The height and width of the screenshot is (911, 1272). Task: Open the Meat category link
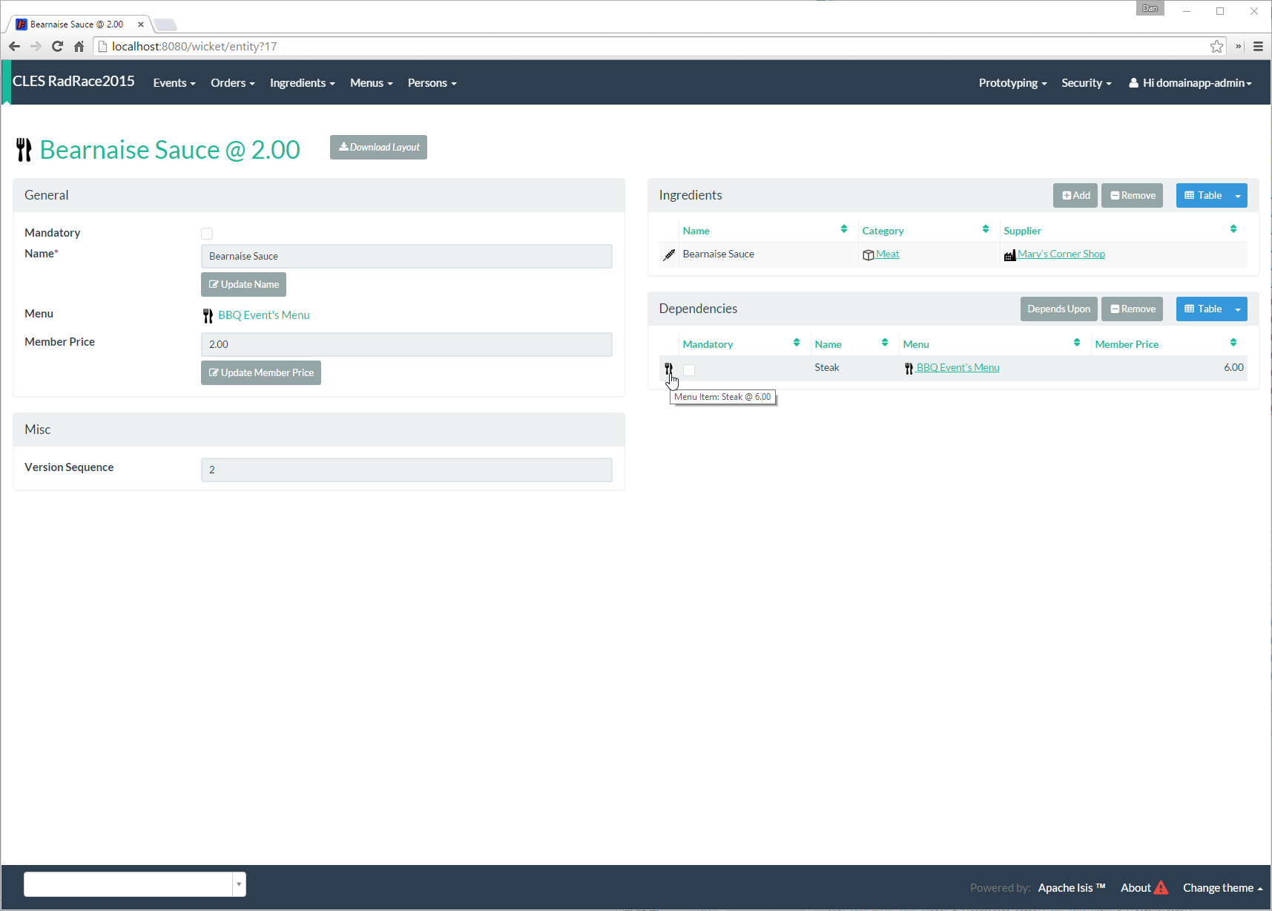(x=887, y=254)
